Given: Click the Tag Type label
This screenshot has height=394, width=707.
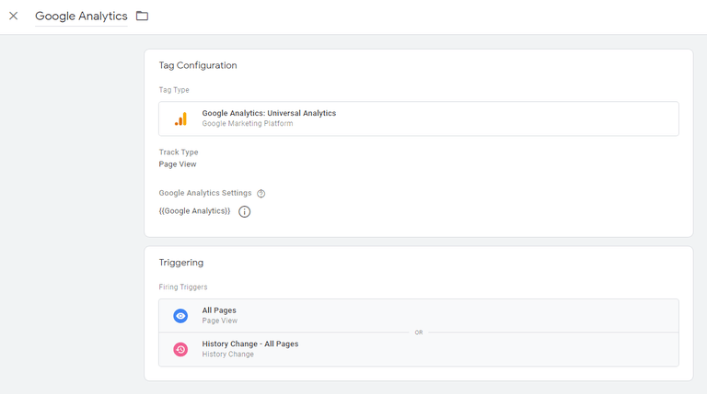Looking at the screenshot, I should (x=174, y=90).
